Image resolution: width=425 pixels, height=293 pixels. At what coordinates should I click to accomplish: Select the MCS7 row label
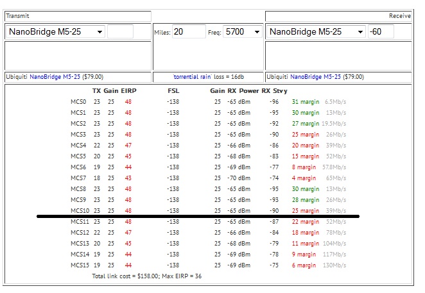pos(78,178)
